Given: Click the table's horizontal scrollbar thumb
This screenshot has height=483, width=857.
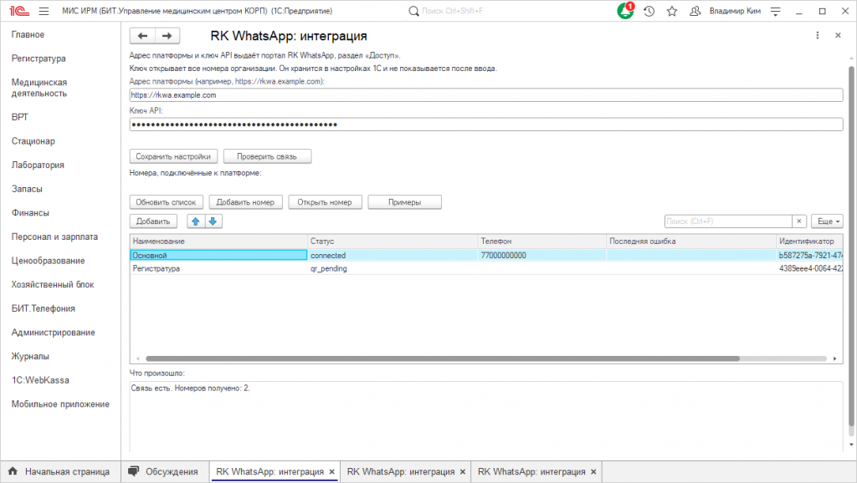Looking at the screenshot, I should pyautogui.click(x=443, y=358).
